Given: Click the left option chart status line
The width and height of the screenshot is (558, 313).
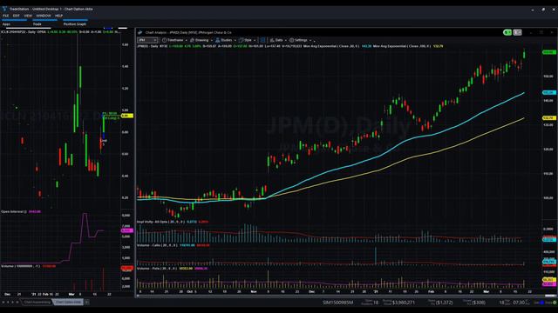Looking at the screenshot, I should tap(60, 32).
